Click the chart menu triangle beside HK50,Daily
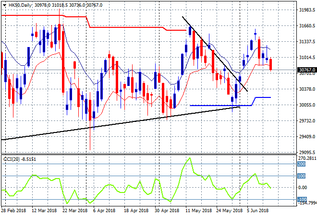Screen dimensions: 317x216 (5, 5)
